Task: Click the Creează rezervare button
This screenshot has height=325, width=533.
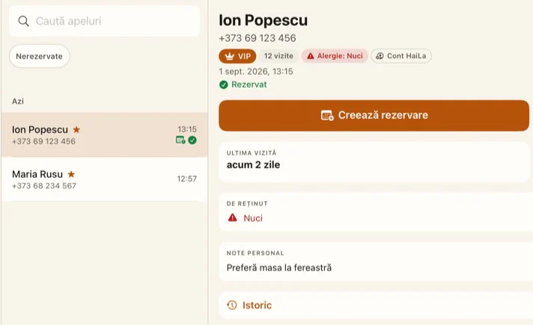Action: click(x=374, y=115)
